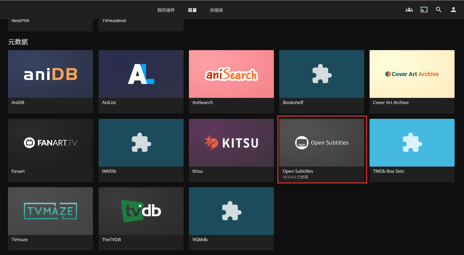Click the IMVDb puzzle piece icon
The height and width of the screenshot is (255, 464).
coord(141,143)
